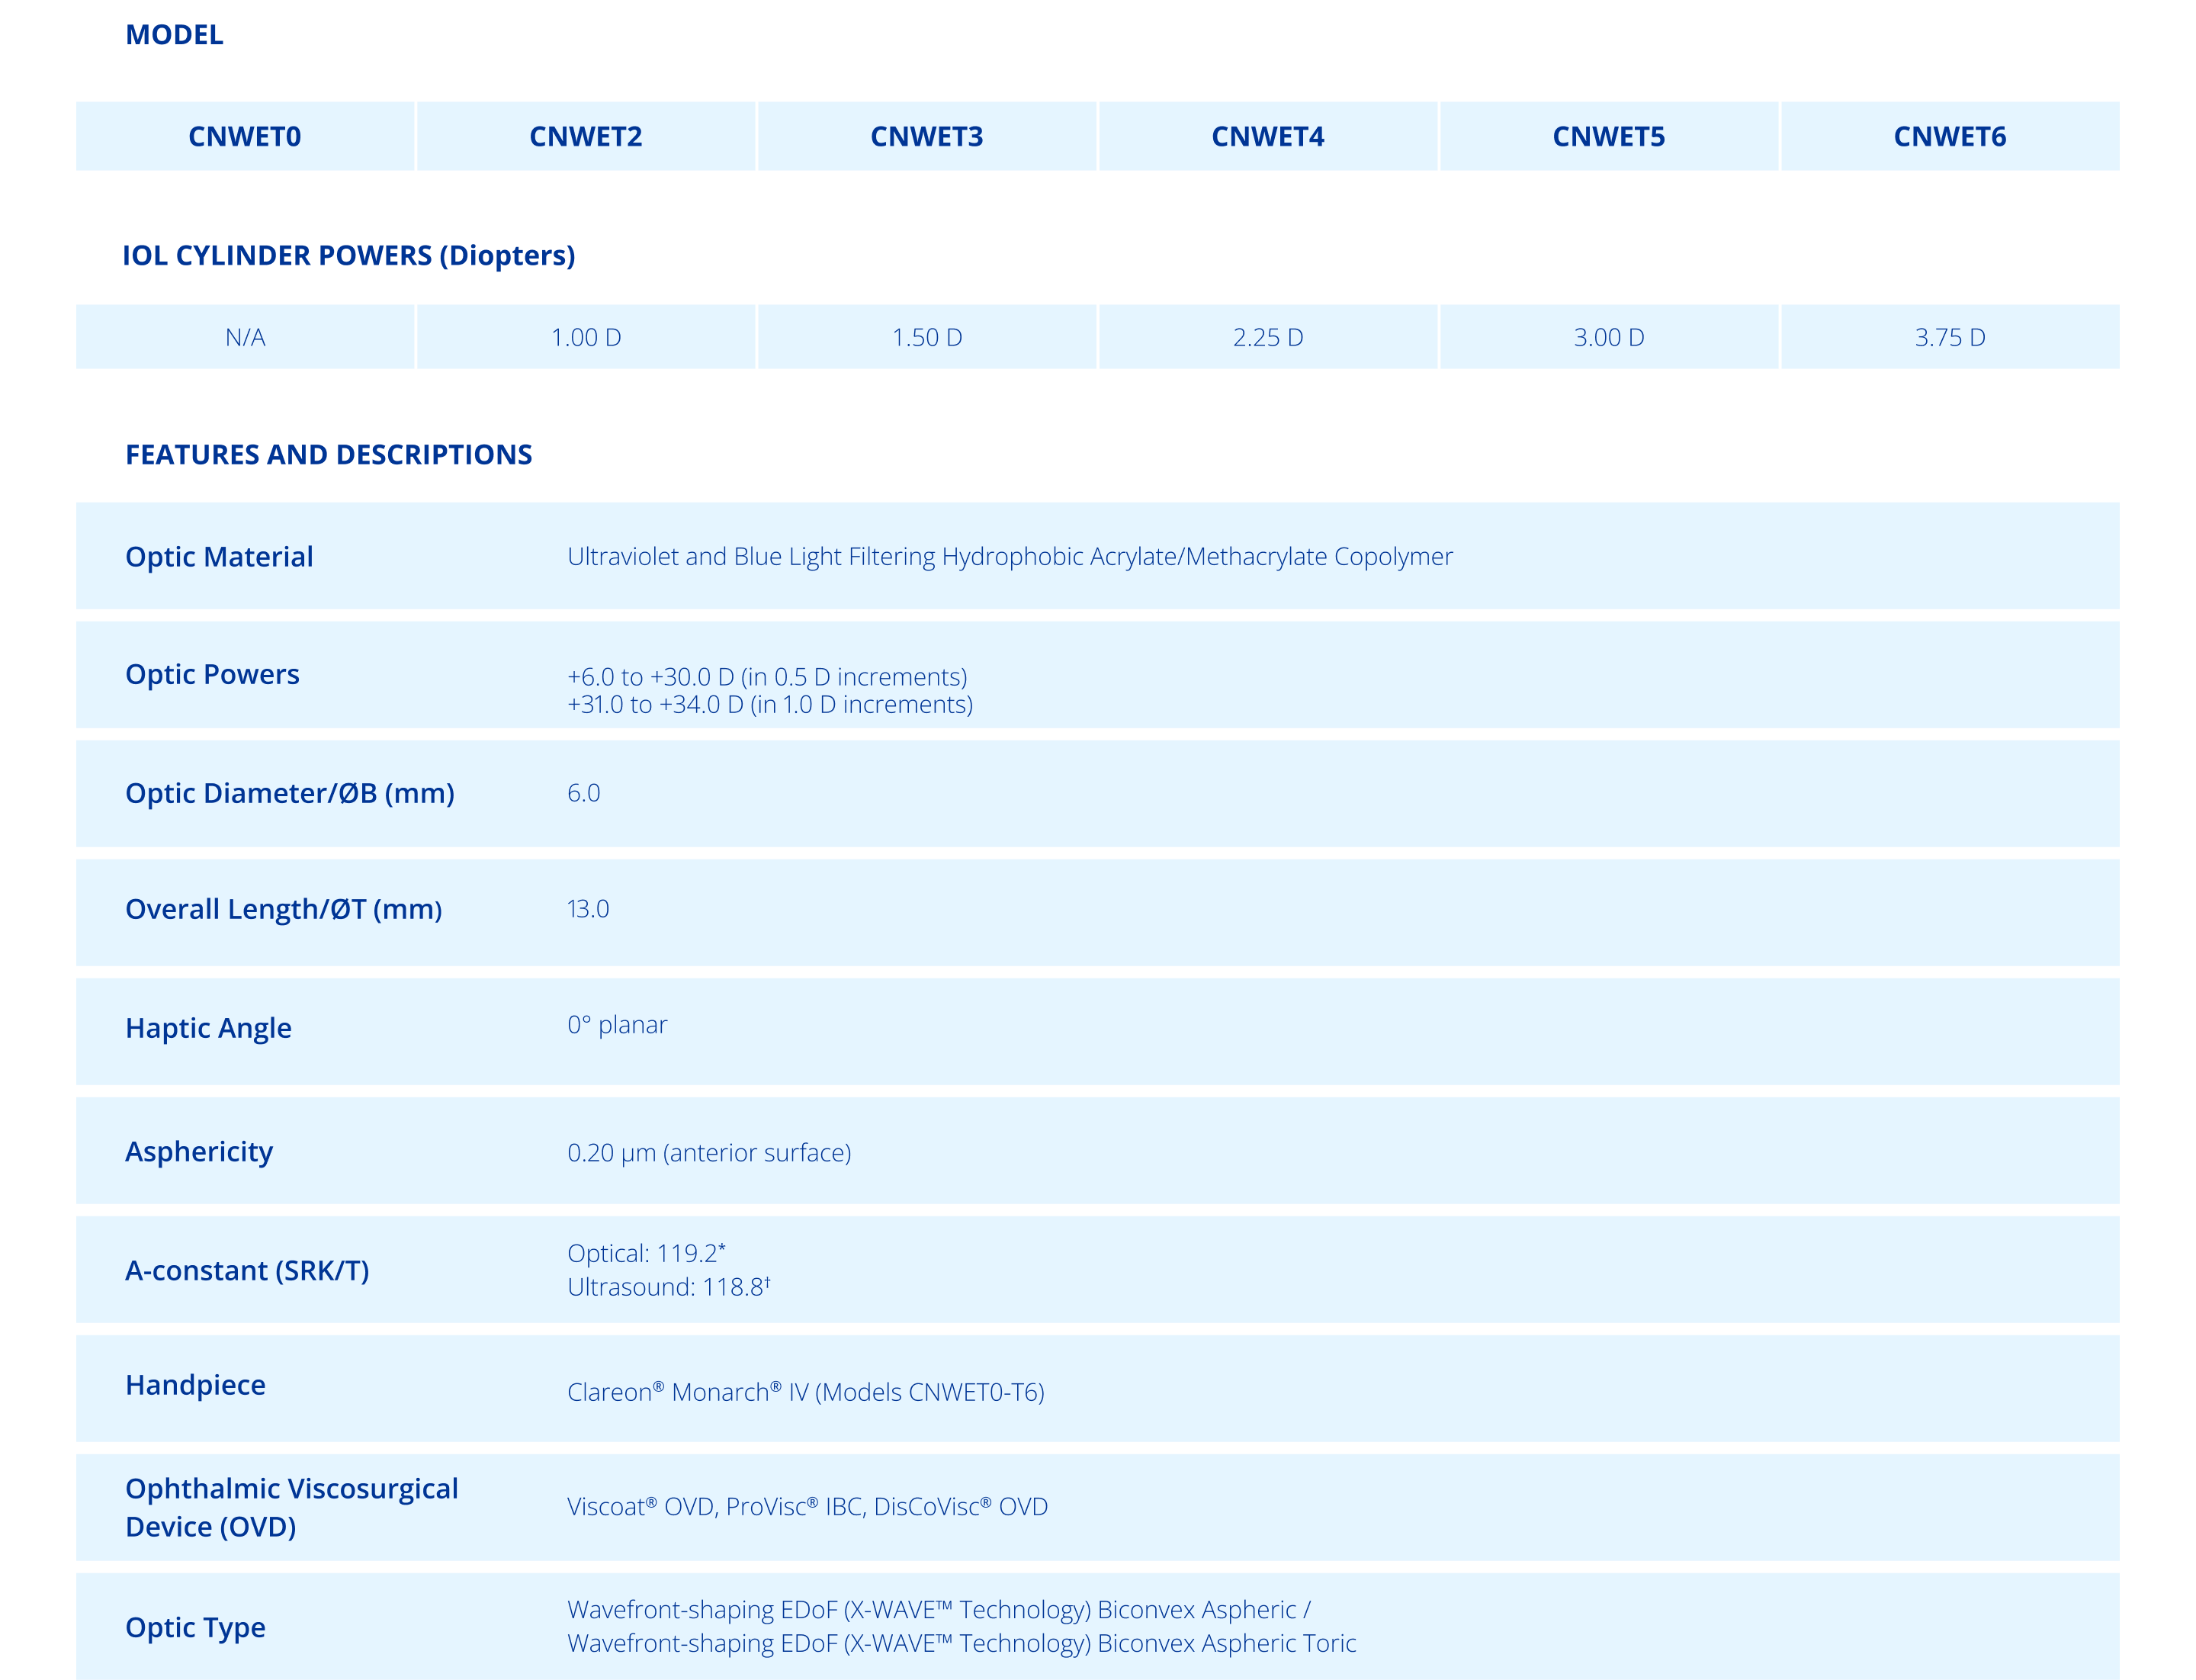Click the Optic Material row label
Viewport: 2196px width, 1680px height.
219,556
